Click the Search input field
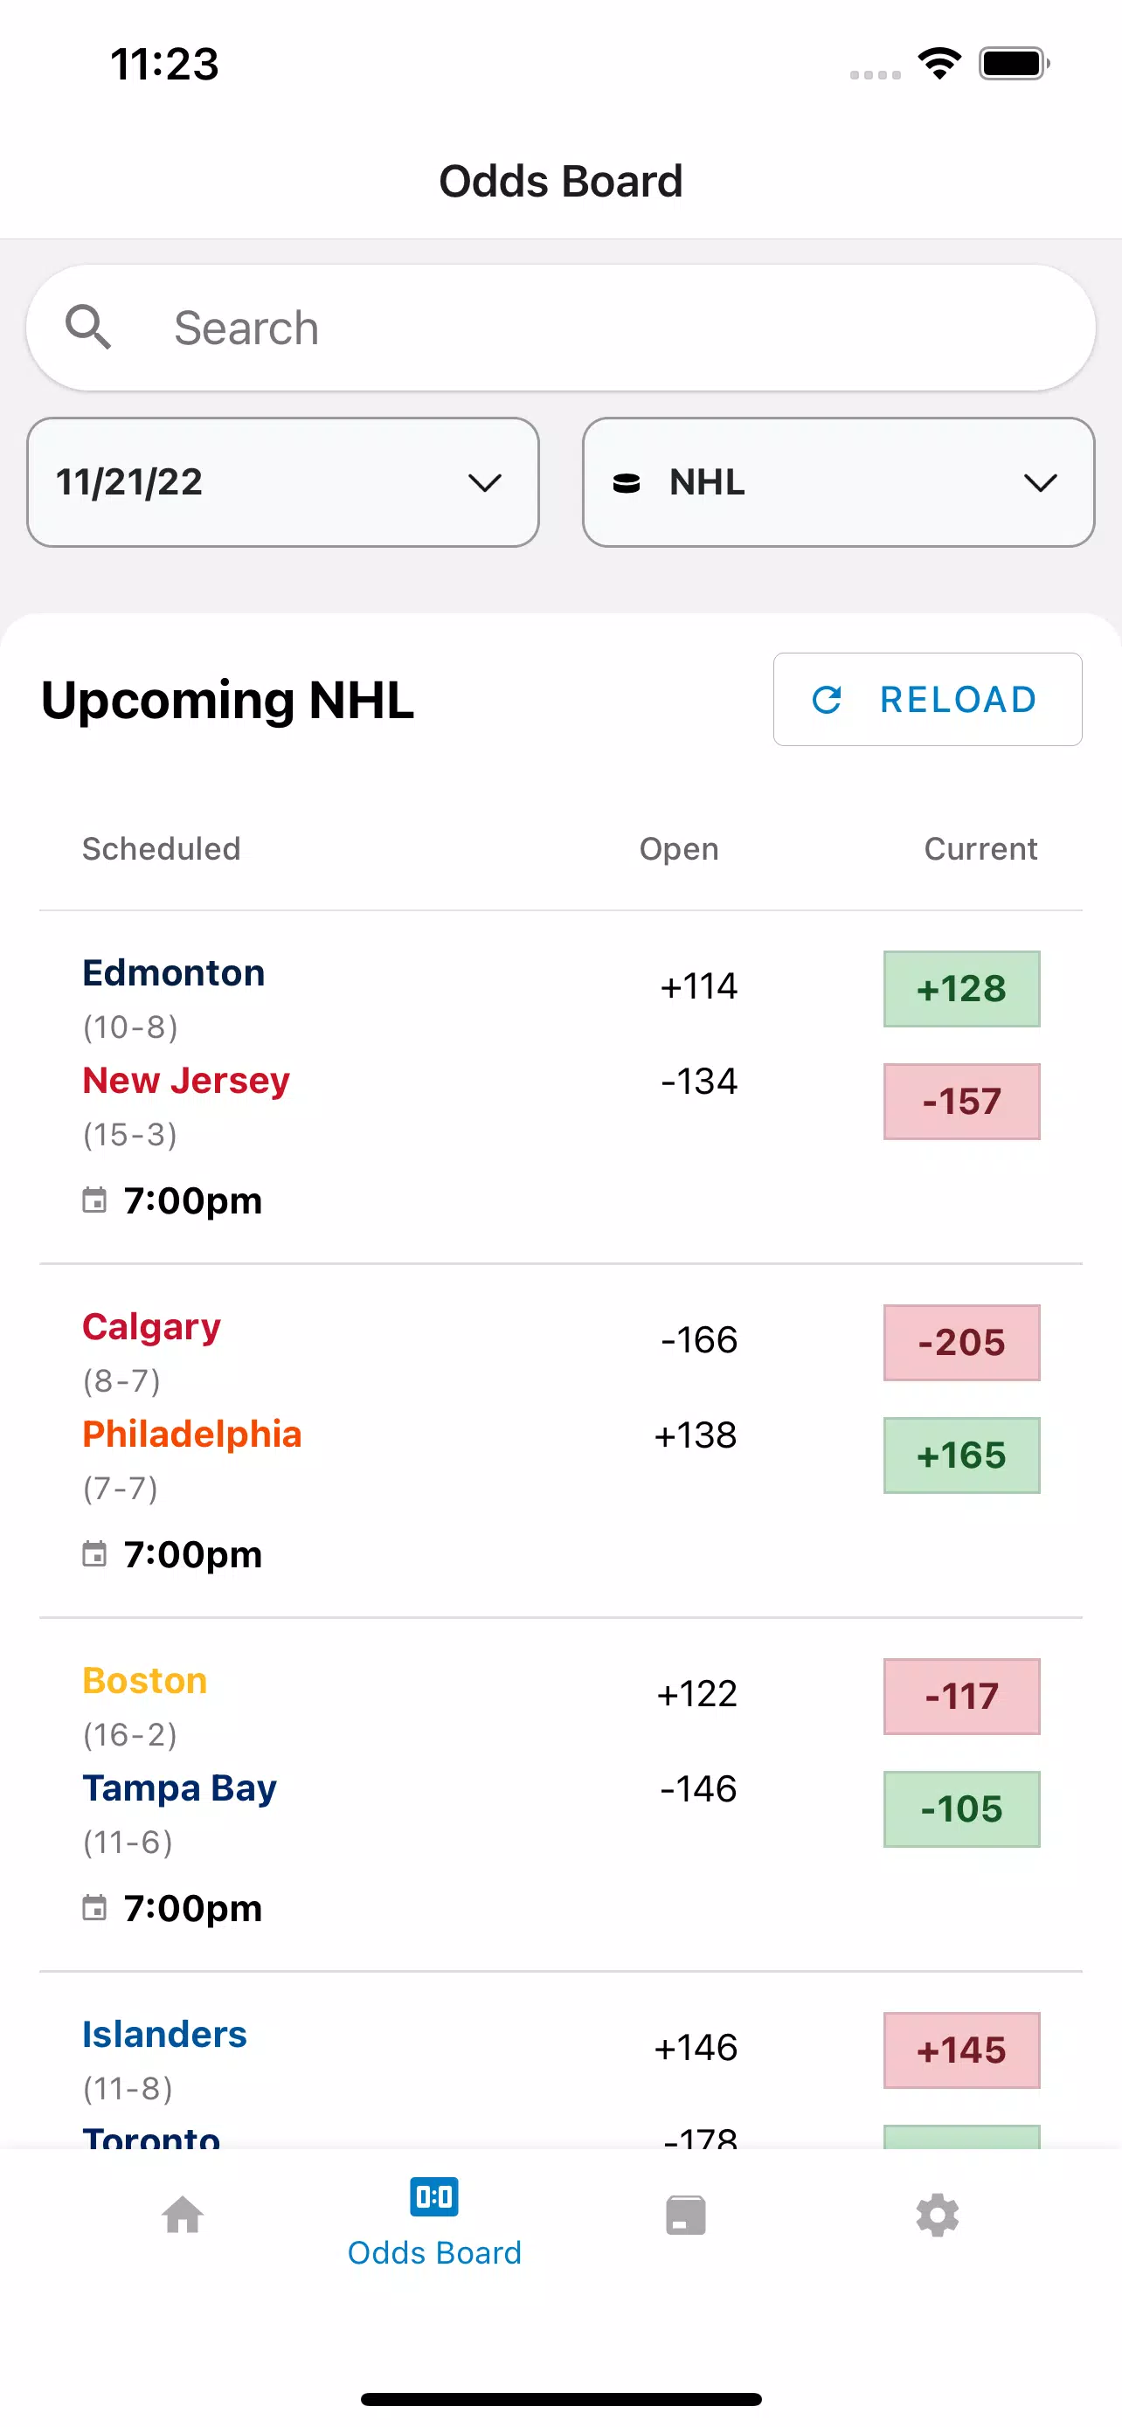 click(560, 328)
